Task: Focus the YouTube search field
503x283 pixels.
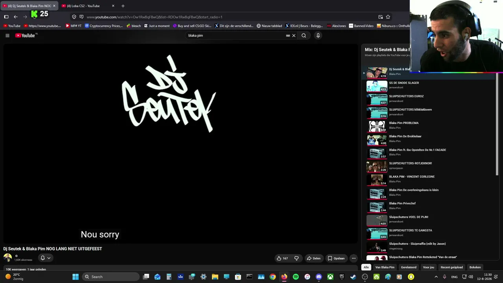Action: pos(236,35)
